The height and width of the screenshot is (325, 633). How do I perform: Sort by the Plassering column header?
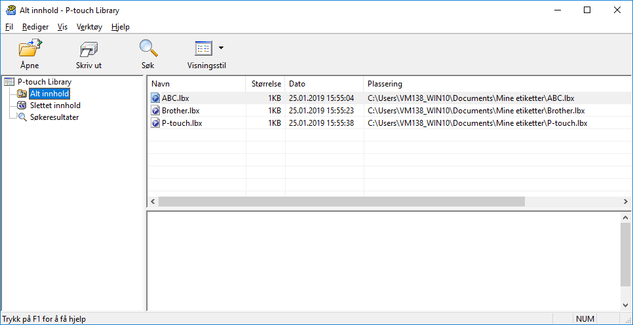click(497, 84)
